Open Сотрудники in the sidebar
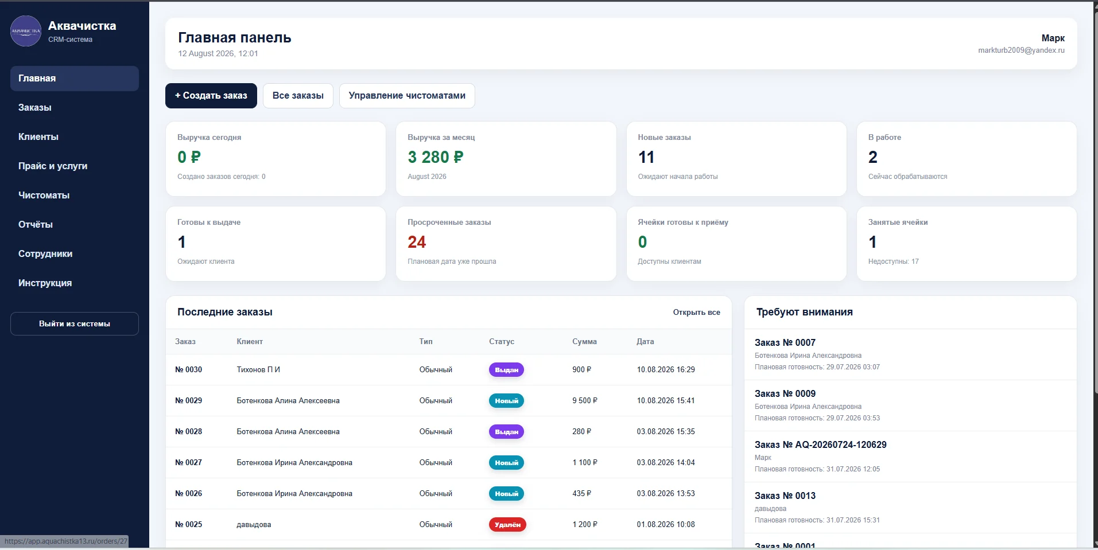The image size is (1098, 550). (x=75, y=254)
